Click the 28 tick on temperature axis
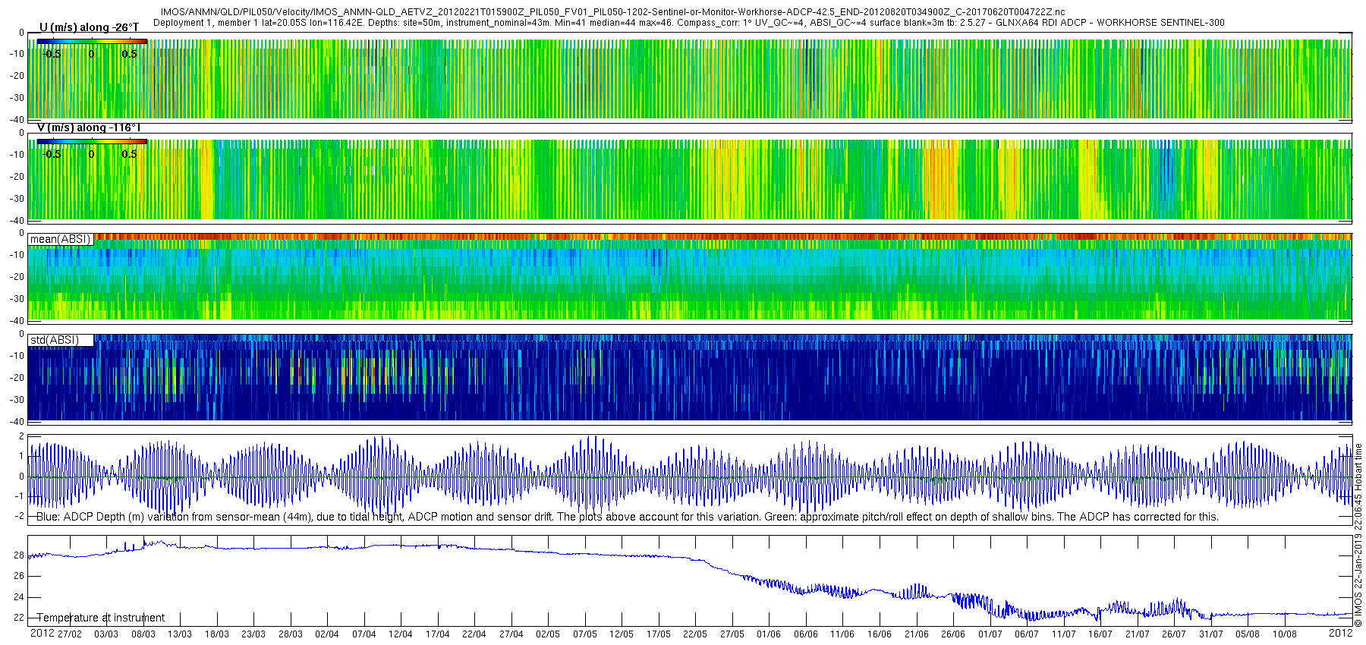 [x=19, y=555]
